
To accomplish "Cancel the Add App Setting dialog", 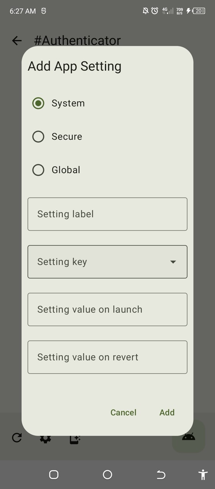I will click(124, 412).
